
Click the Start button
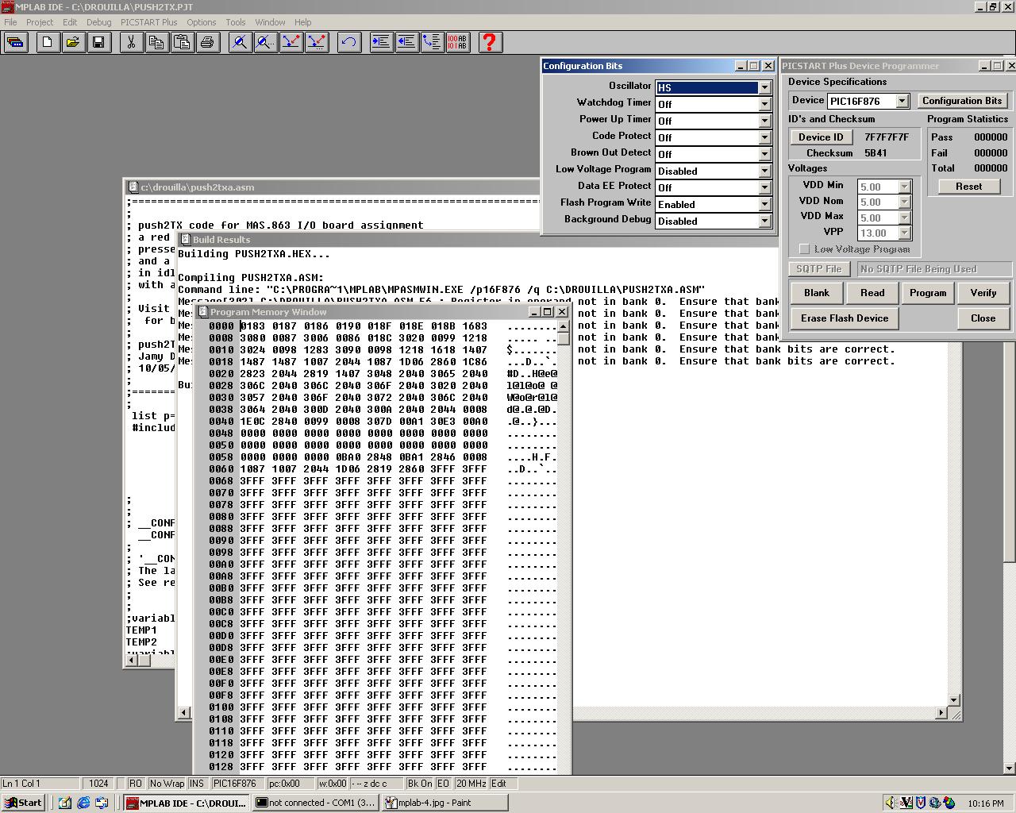pyautogui.click(x=23, y=803)
